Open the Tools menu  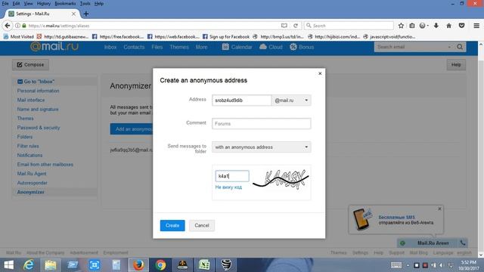click(x=85, y=4)
